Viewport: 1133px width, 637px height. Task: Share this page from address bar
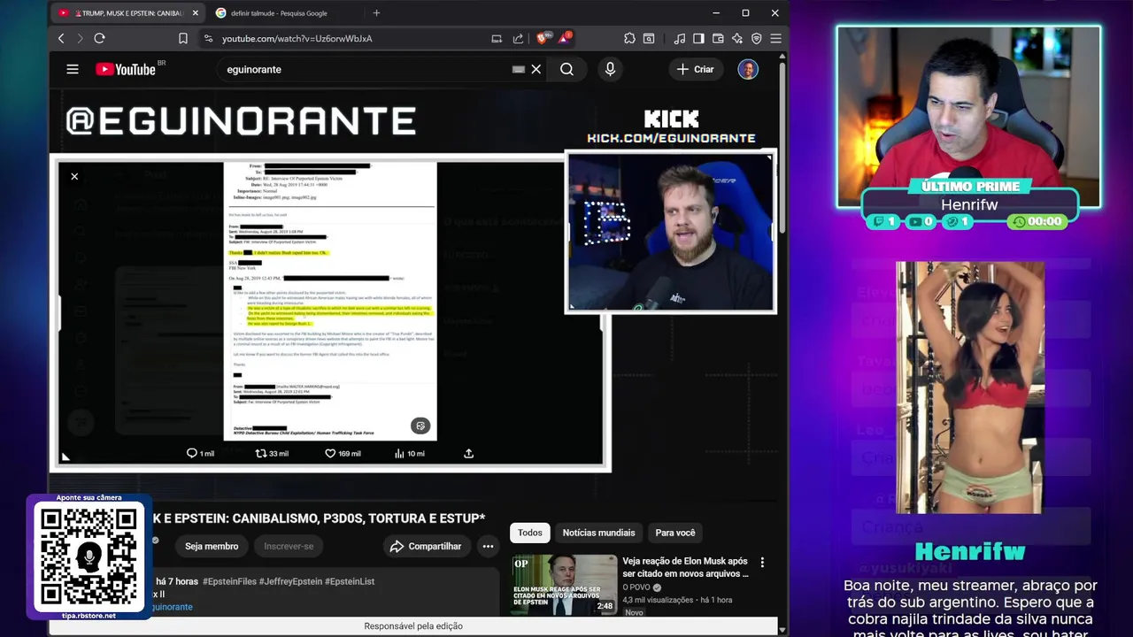point(518,38)
